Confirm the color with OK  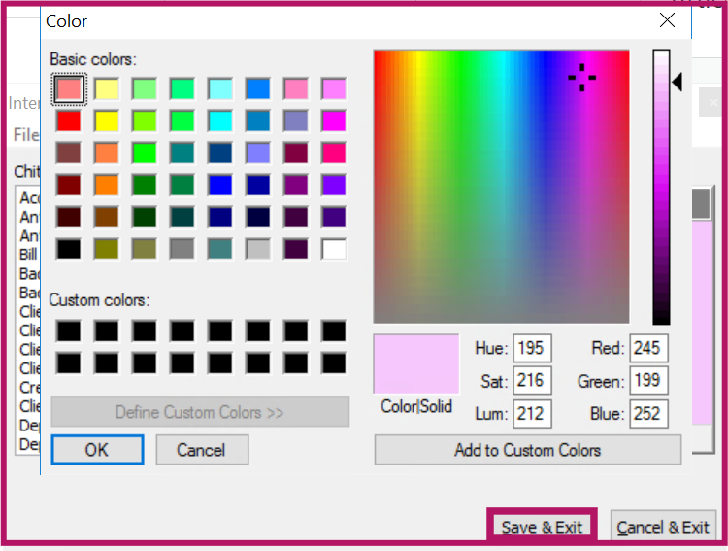click(97, 450)
